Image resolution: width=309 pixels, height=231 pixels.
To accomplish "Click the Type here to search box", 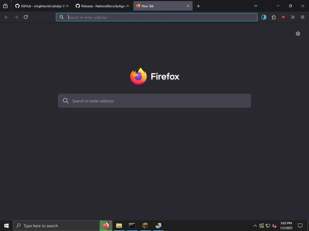I will (56, 226).
